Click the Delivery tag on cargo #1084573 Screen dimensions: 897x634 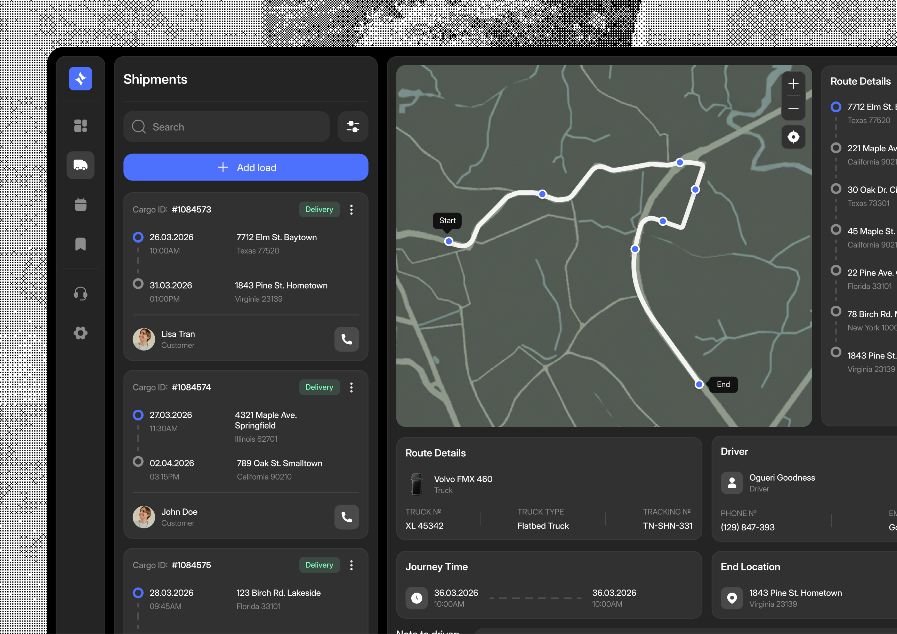(x=319, y=209)
